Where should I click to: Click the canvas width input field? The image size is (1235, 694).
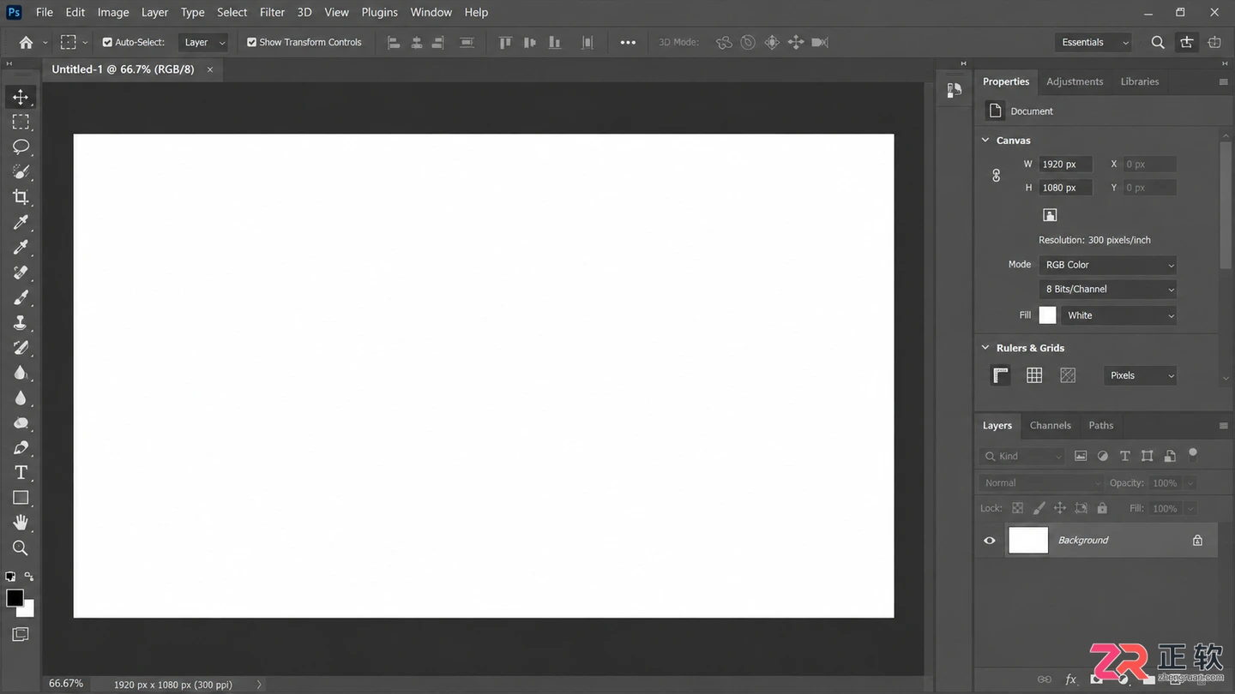click(x=1066, y=165)
